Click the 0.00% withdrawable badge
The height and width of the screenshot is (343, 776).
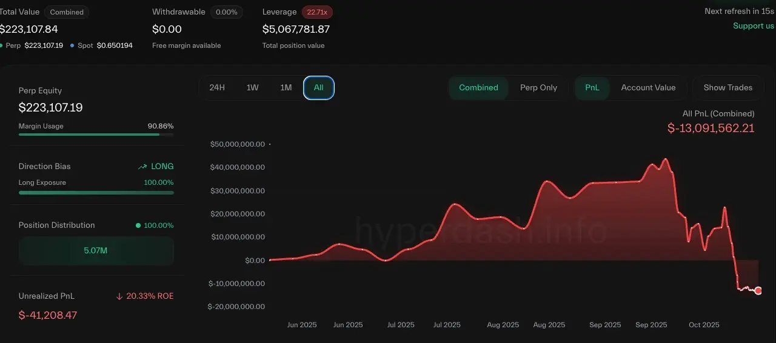(227, 12)
